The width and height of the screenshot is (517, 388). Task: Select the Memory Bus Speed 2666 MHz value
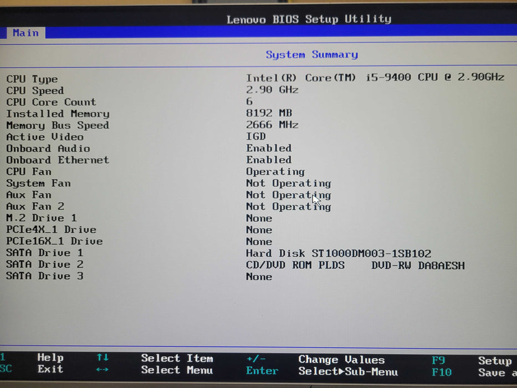pyautogui.click(x=272, y=125)
